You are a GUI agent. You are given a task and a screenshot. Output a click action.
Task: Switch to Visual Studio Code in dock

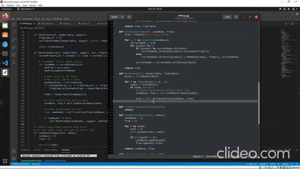click(5, 63)
